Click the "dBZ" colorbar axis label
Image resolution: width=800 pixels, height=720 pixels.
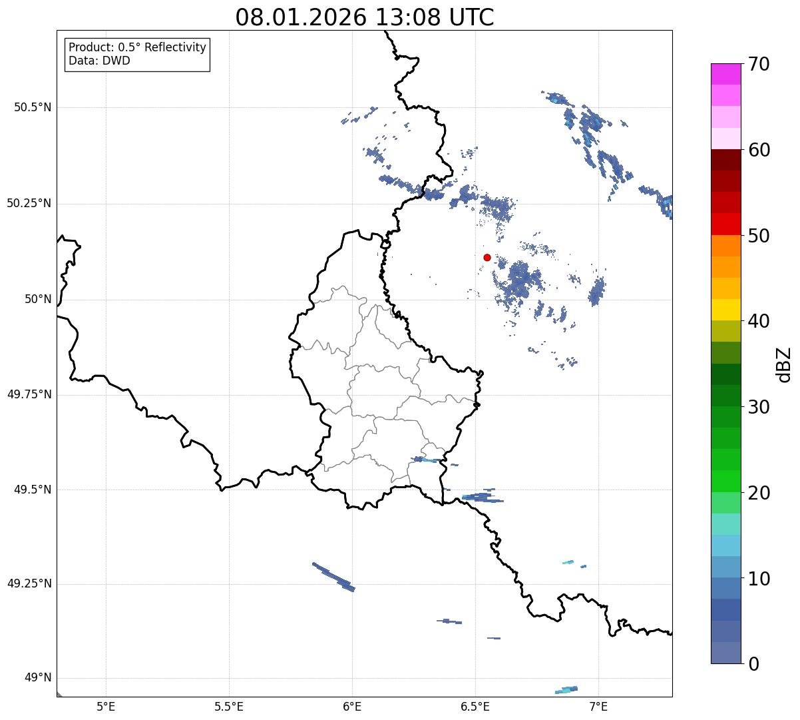pos(784,364)
